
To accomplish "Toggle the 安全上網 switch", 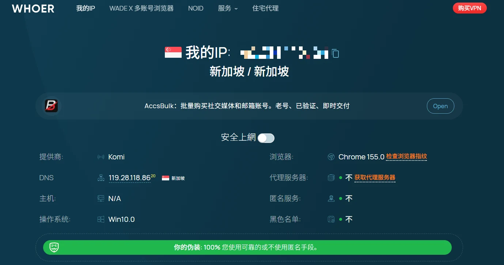I will tap(266, 138).
